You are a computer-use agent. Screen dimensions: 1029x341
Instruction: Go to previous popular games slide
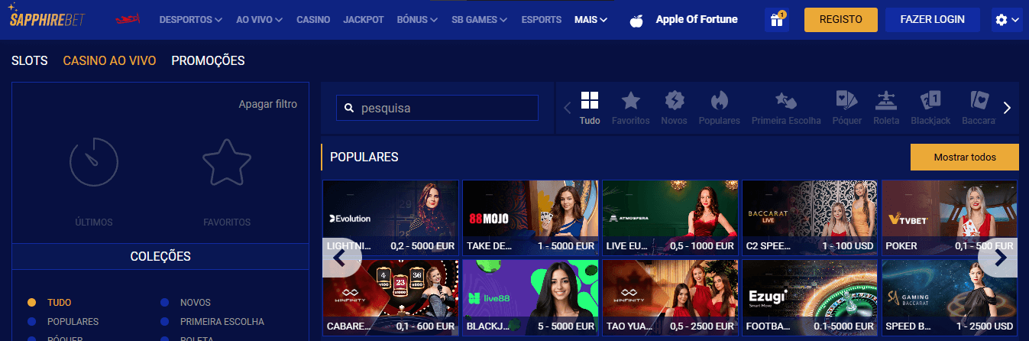pyautogui.click(x=340, y=258)
